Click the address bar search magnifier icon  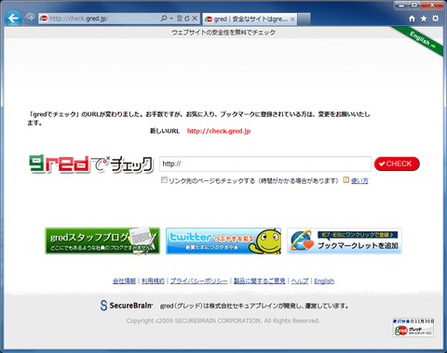pos(164,19)
